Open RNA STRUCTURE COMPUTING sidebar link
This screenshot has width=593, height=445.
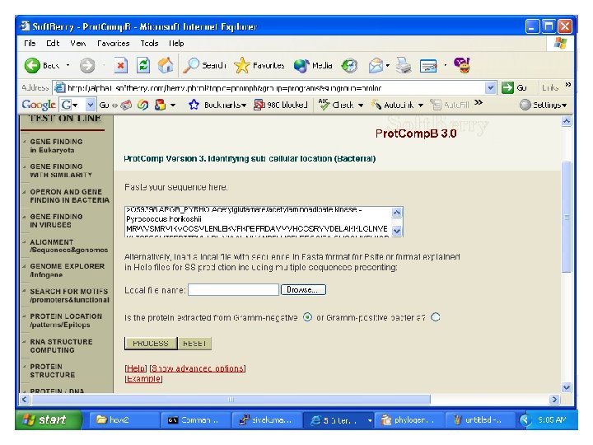pyautogui.click(x=61, y=346)
